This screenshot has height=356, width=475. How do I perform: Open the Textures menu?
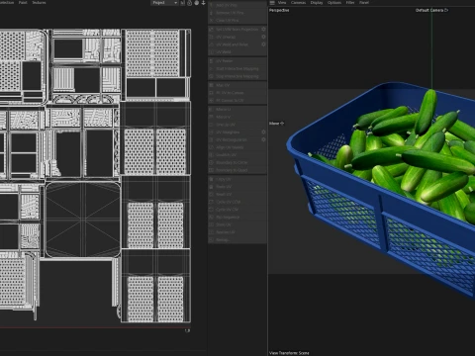coord(39,3)
